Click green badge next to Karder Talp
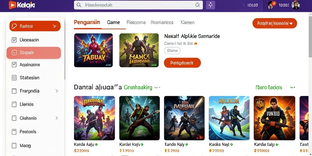This screenshot has width=312, height=156. pyautogui.click(x=277, y=144)
